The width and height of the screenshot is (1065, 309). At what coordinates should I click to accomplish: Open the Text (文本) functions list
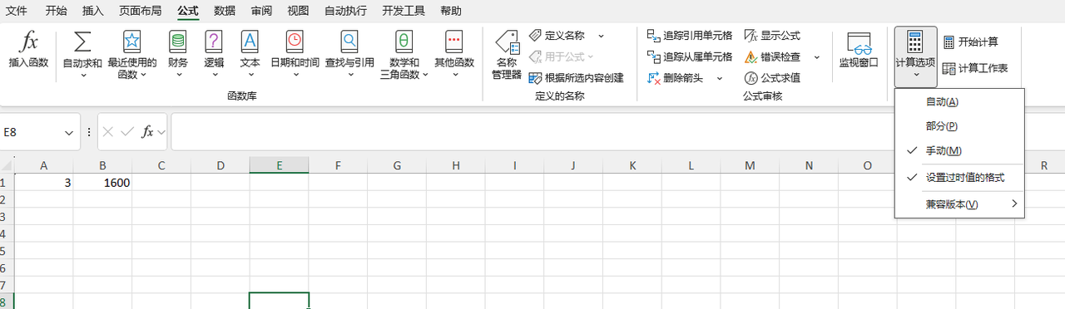(250, 55)
